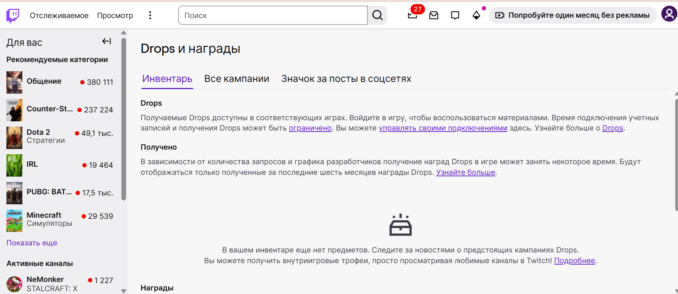This screenshot has width=678, height=294.
Task: Open the Dota 2 category thumbnail
Action: [x=14, y=138]
